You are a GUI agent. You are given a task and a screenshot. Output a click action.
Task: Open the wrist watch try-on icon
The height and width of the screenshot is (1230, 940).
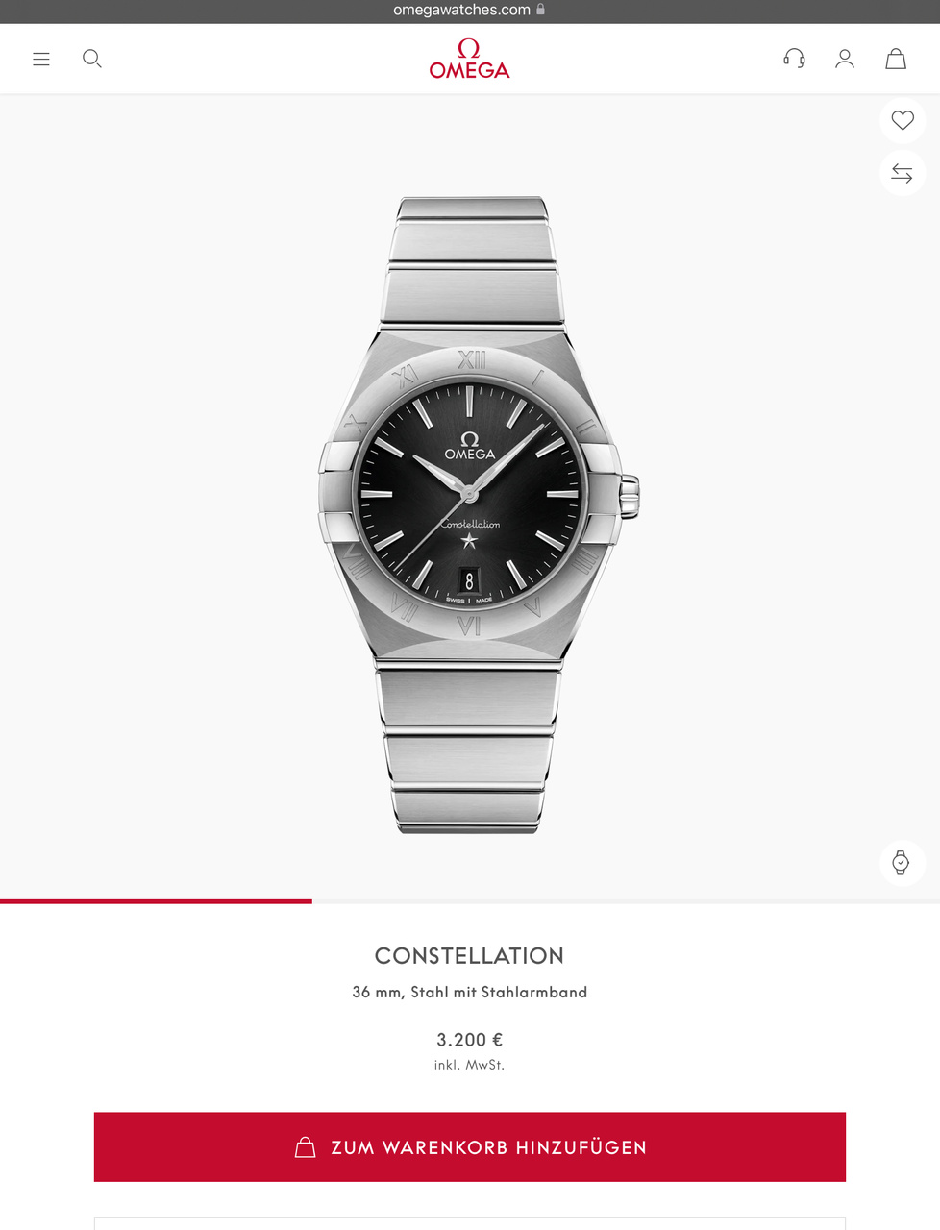(x=902, y=862)
